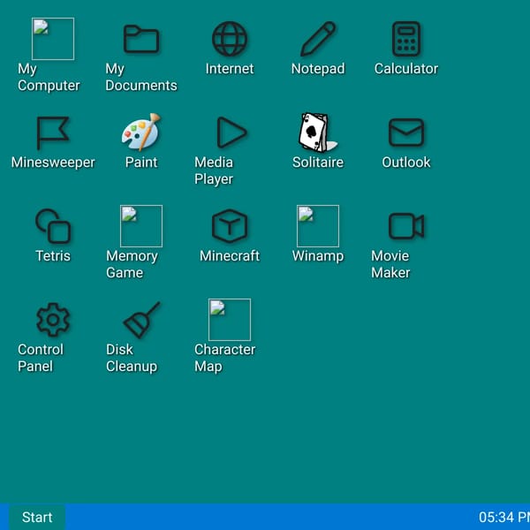Open the My Computer desktop icon
Image resolution: width=530 pixels, height=530 pixels.
pos(53,39)
